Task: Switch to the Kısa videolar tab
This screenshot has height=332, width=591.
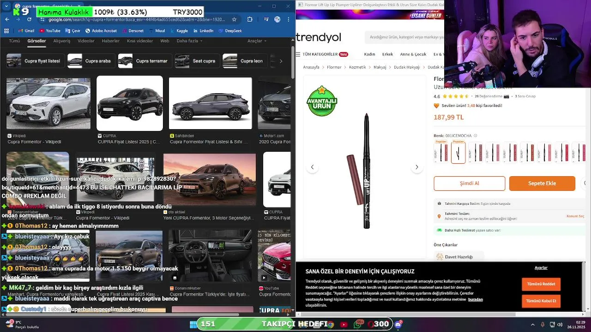Action: 140,41
